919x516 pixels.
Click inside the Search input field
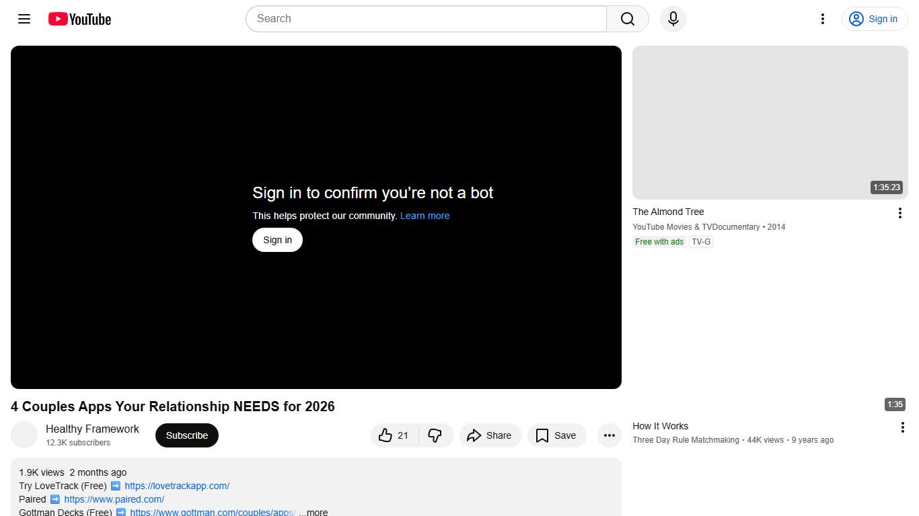(424, 19)
